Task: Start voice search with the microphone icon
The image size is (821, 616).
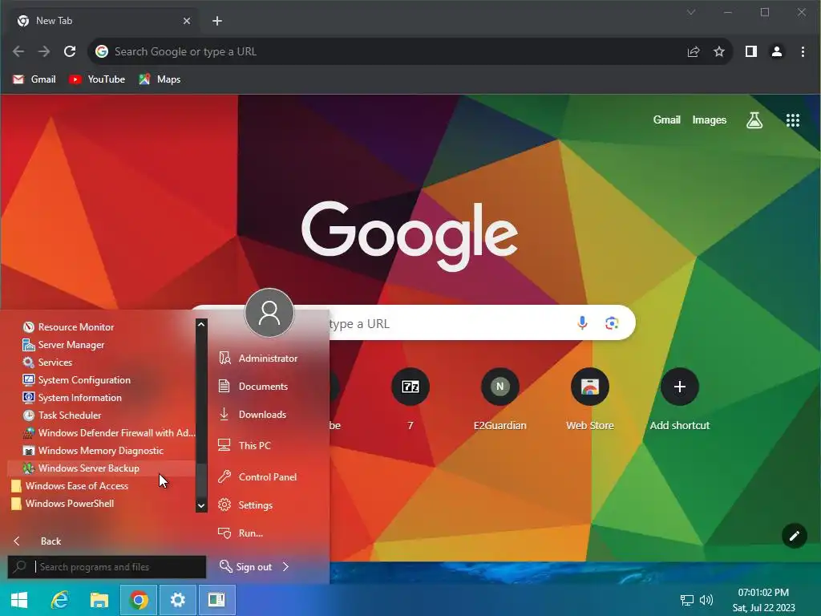Action: click(x=582, y=323)
